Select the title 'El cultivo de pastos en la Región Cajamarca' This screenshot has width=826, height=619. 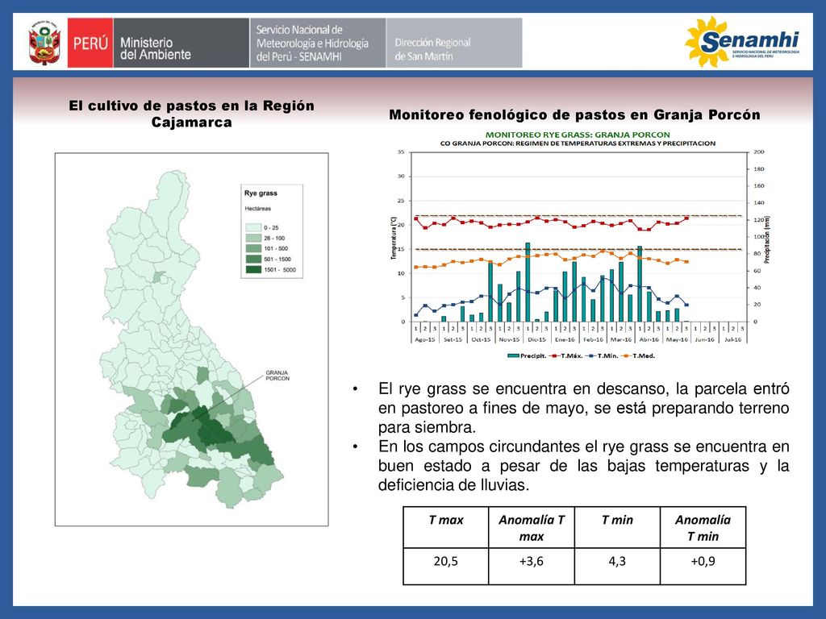click(x=192, y=114)
